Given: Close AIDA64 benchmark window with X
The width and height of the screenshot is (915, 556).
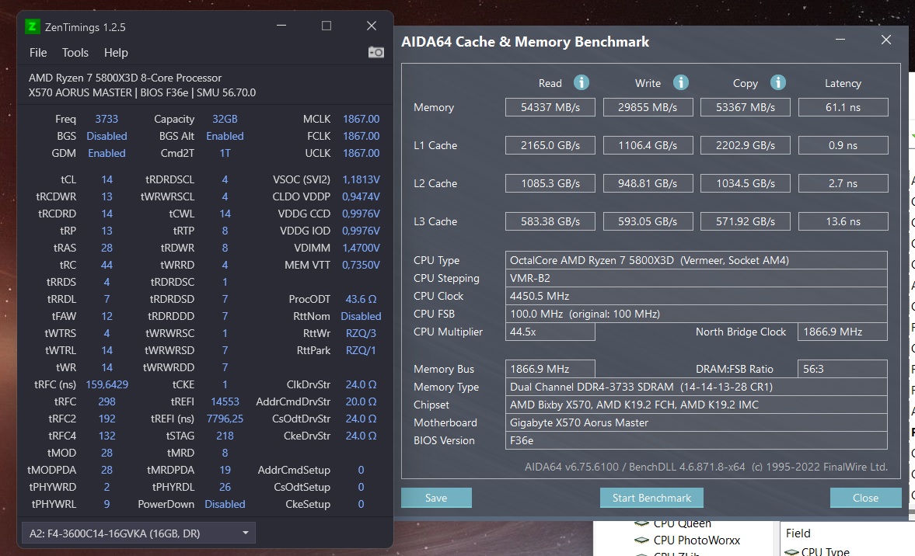Looking at the screenshot, I should point(885,40).
